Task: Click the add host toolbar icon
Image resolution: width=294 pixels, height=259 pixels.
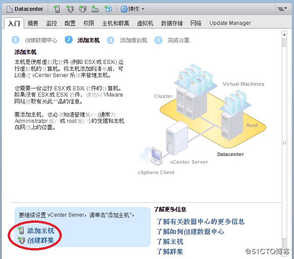Action: (x=57, y=9)
